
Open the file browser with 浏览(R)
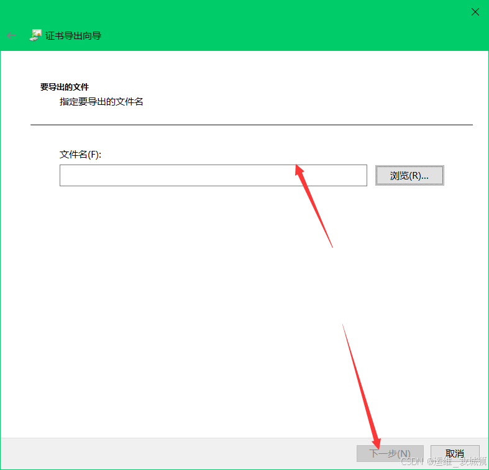409,176
